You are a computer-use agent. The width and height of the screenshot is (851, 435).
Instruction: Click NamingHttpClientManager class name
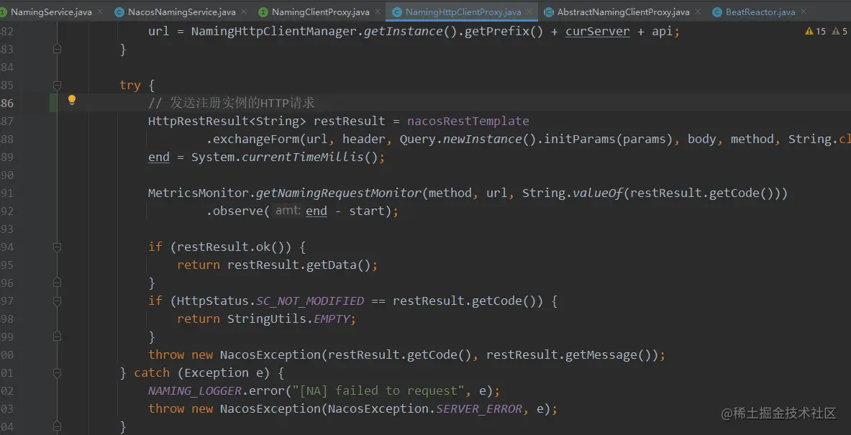tap(273, 32)
